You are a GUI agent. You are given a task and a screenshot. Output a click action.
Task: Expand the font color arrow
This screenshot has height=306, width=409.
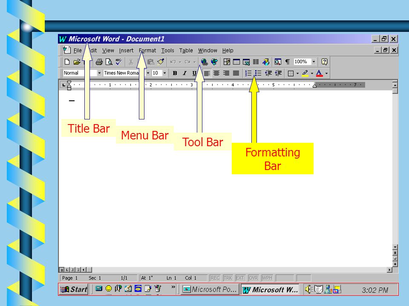tap(327, 74)
